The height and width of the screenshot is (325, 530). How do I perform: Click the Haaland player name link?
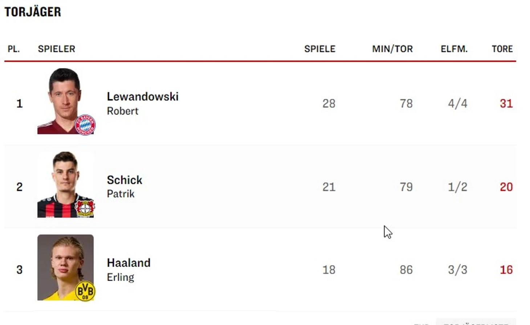pyautogui.click(x=129, y=263)
